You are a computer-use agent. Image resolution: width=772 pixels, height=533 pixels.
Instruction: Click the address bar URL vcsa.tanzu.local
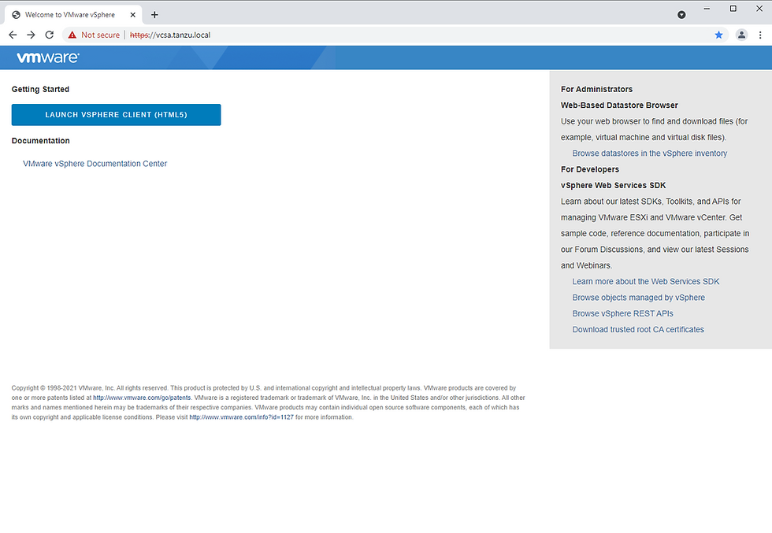coord(170,35)
